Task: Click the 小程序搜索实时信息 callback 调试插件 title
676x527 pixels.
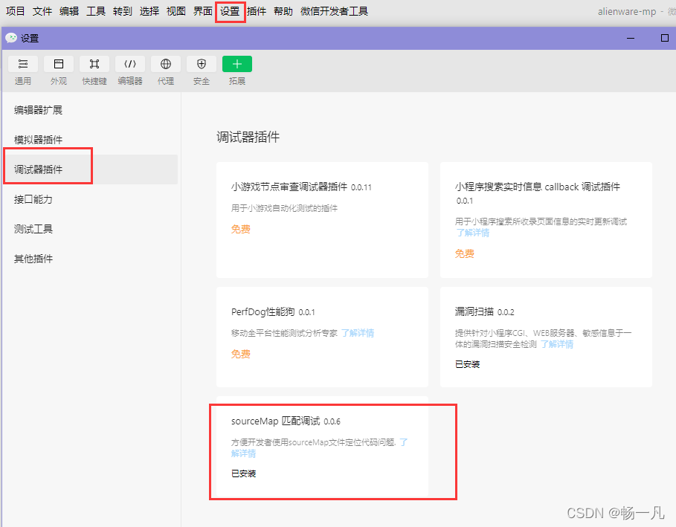Action: point(538,187)
